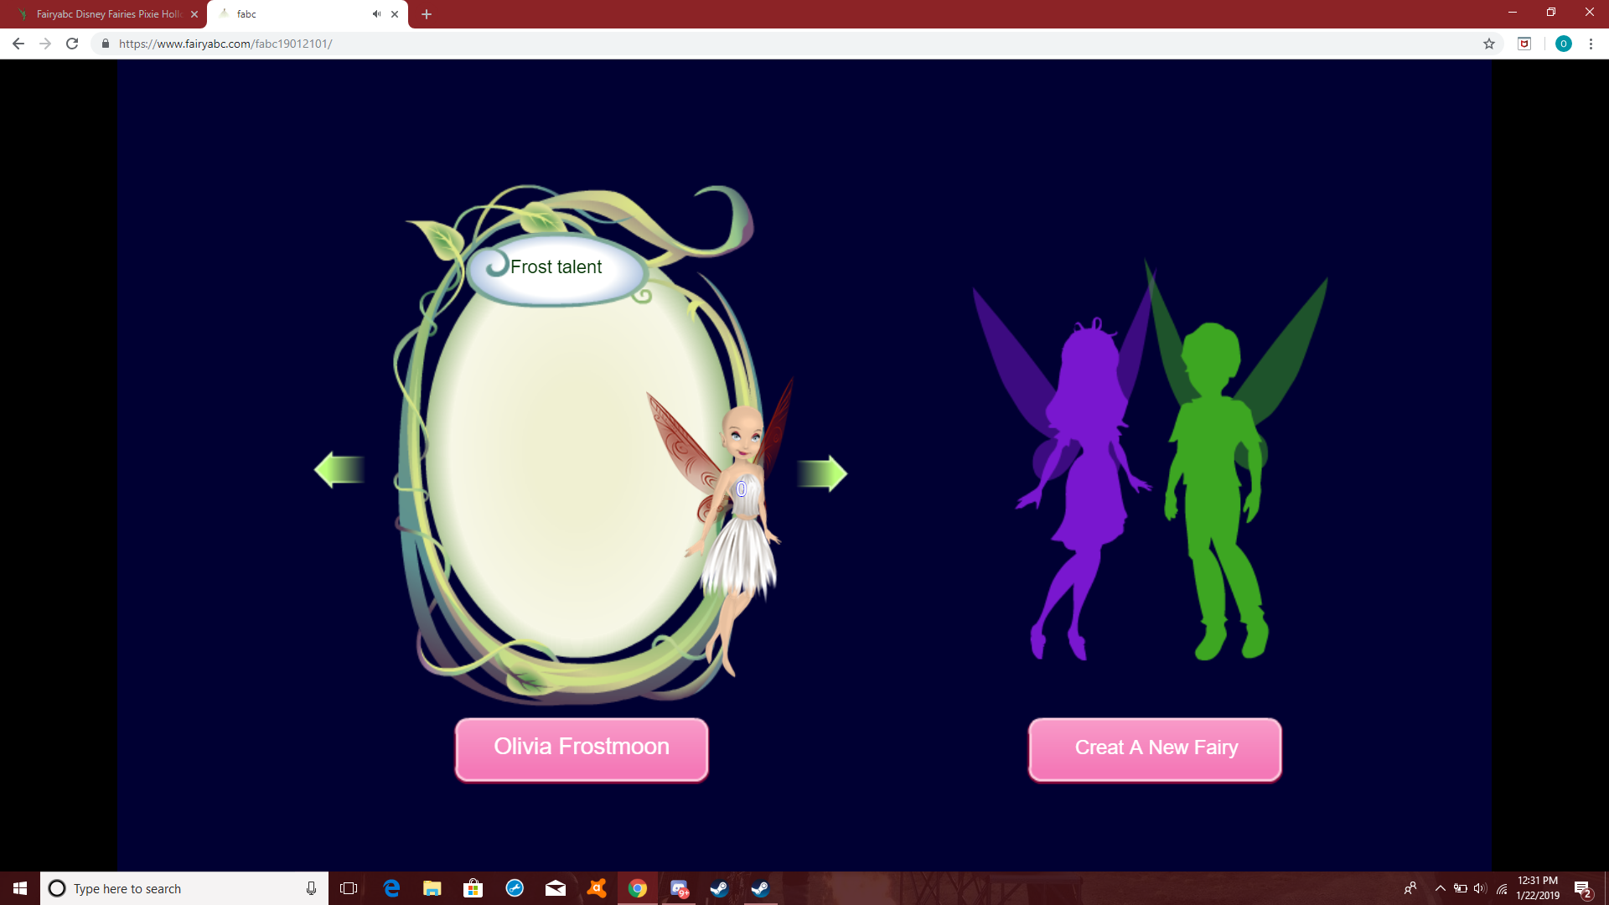Click the right arrow to see next fairy
The height and width of the screenshot is (905, 1609).
pos(822,473)
